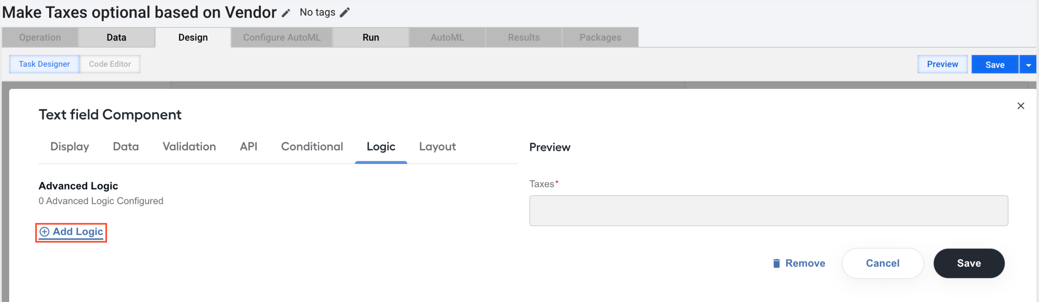This screenshot has height=302, width=1039.
Task: Open the Run tab
Action: point(371,38)
